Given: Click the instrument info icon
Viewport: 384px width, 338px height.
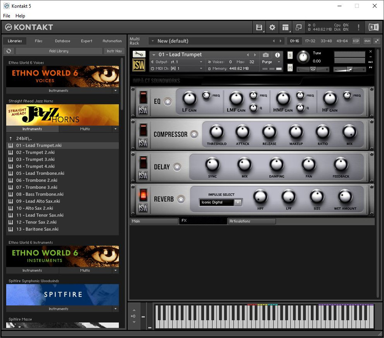Looking at the screenshot, I should pos(277,55).
